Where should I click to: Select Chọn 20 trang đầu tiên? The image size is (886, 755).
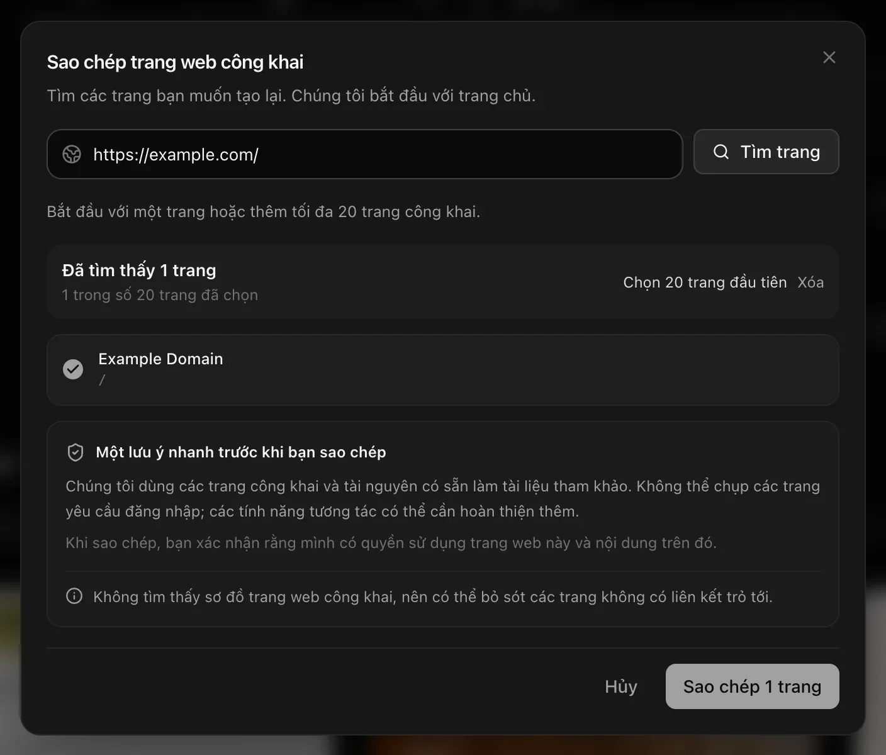705,282
